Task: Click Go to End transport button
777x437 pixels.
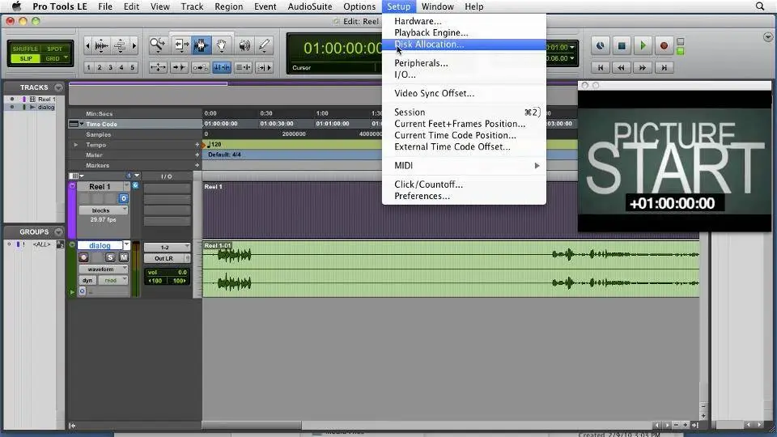Action: pyautogui.click(x=664, y=67)
